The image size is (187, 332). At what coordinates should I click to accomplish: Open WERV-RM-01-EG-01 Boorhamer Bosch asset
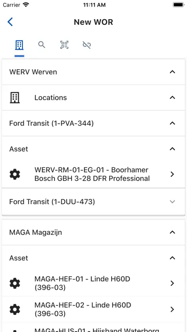(x=93, y=174)
